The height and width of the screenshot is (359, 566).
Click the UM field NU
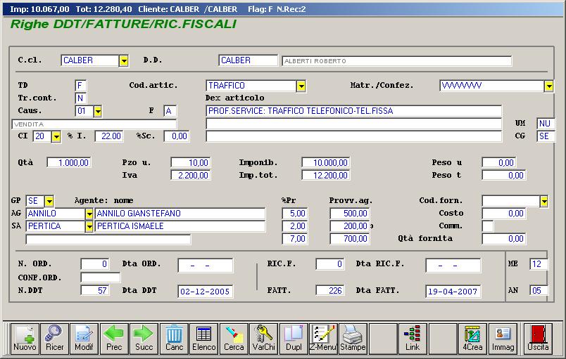(x=546, y=124)
